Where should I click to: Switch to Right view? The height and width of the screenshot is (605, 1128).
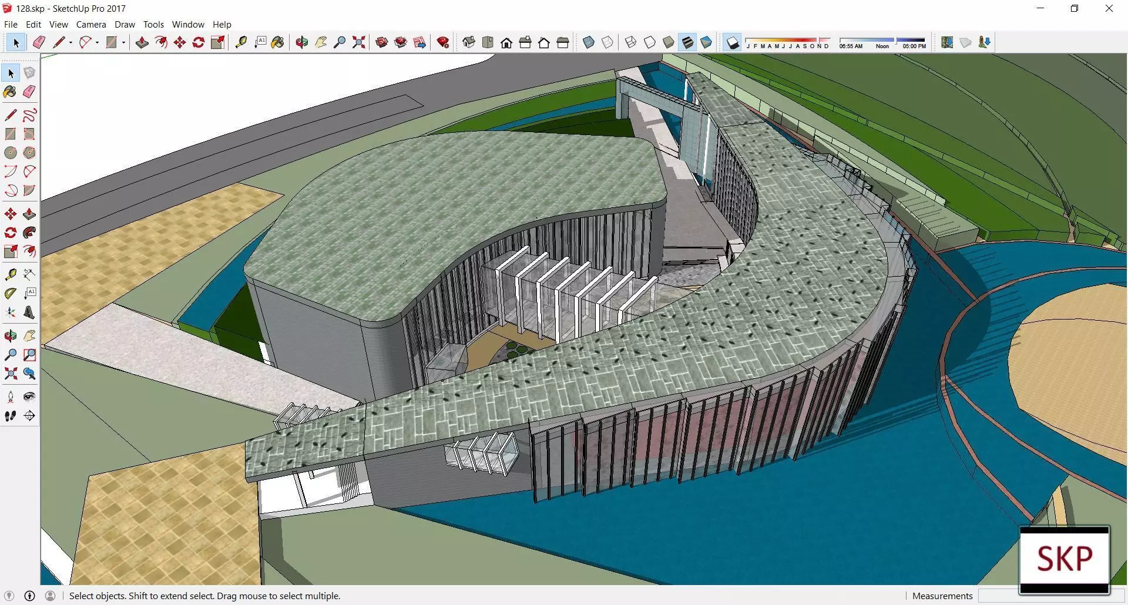525,42
